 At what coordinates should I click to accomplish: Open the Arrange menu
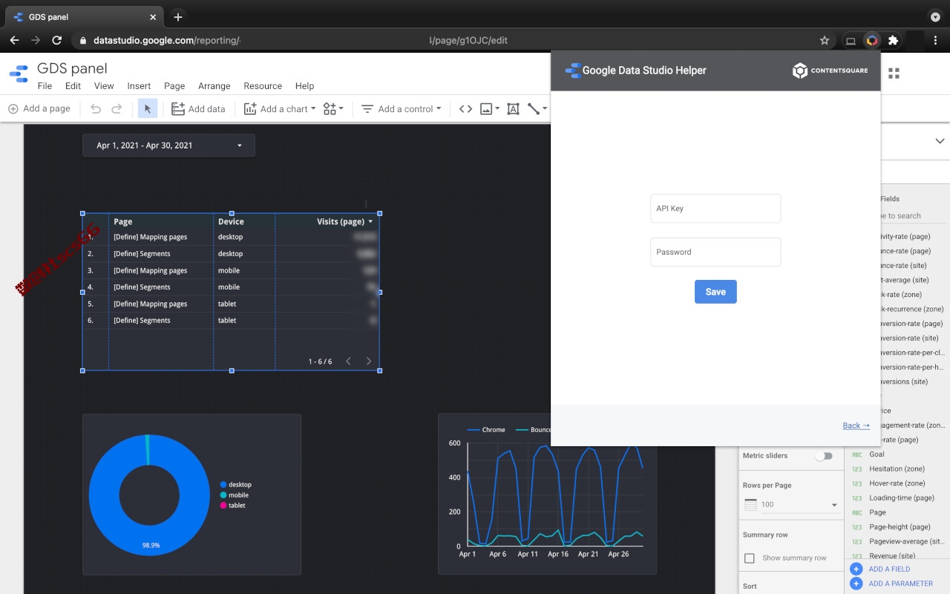tap(214, 86)
